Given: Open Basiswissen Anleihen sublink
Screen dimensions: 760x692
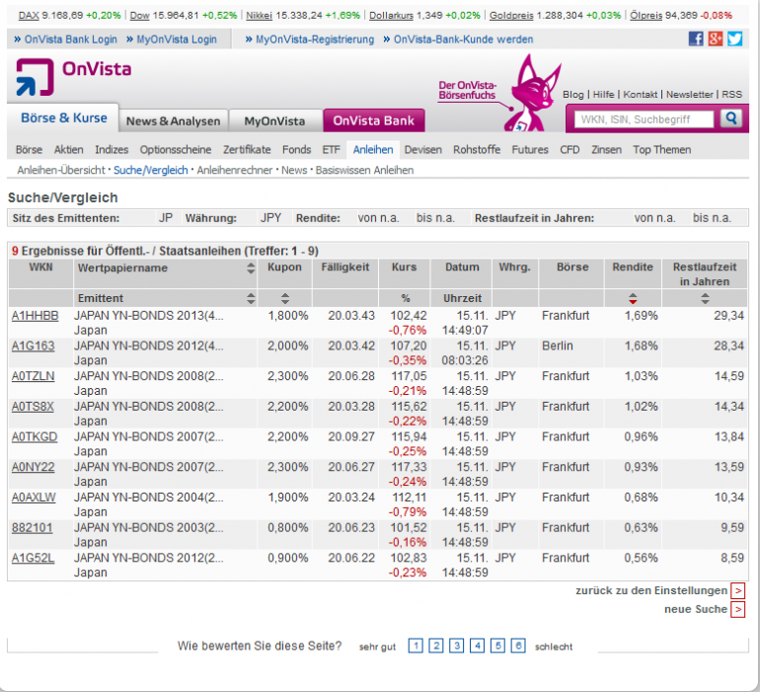Looking at the screenshot, I should coord(364,170).
